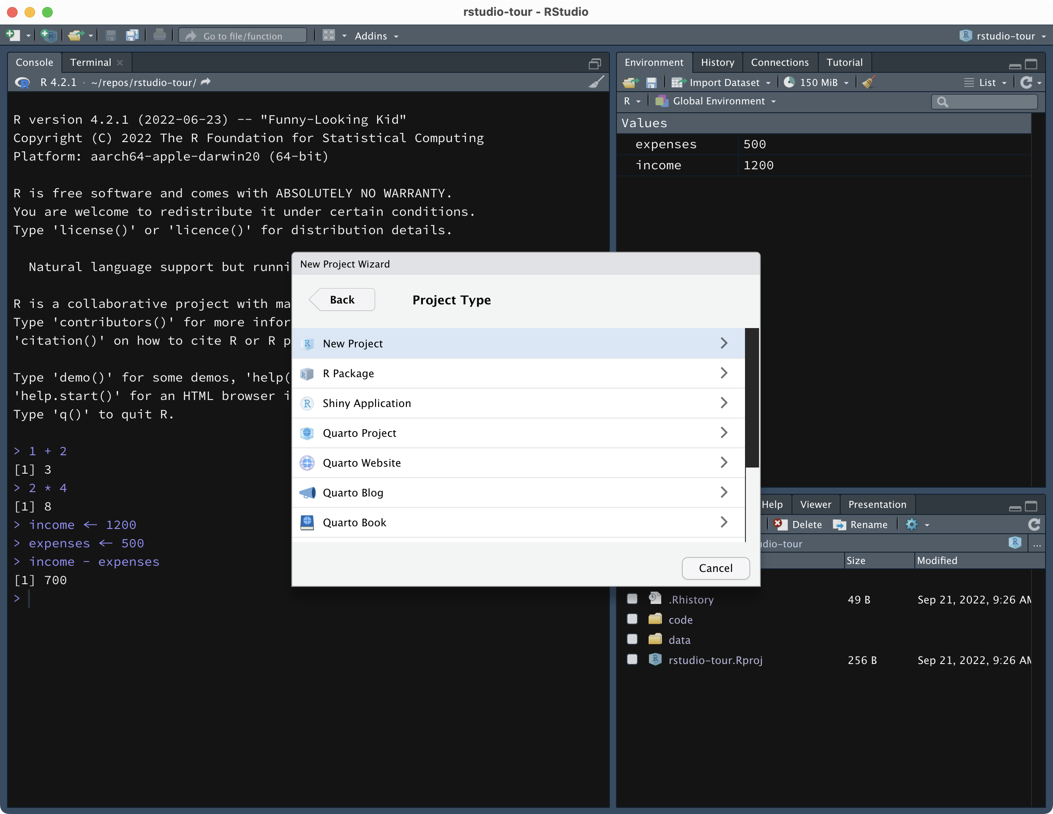
Task: Click the Load Workspace icon in Environment pane
Action: pyautogui.click(x=630, y=82)
